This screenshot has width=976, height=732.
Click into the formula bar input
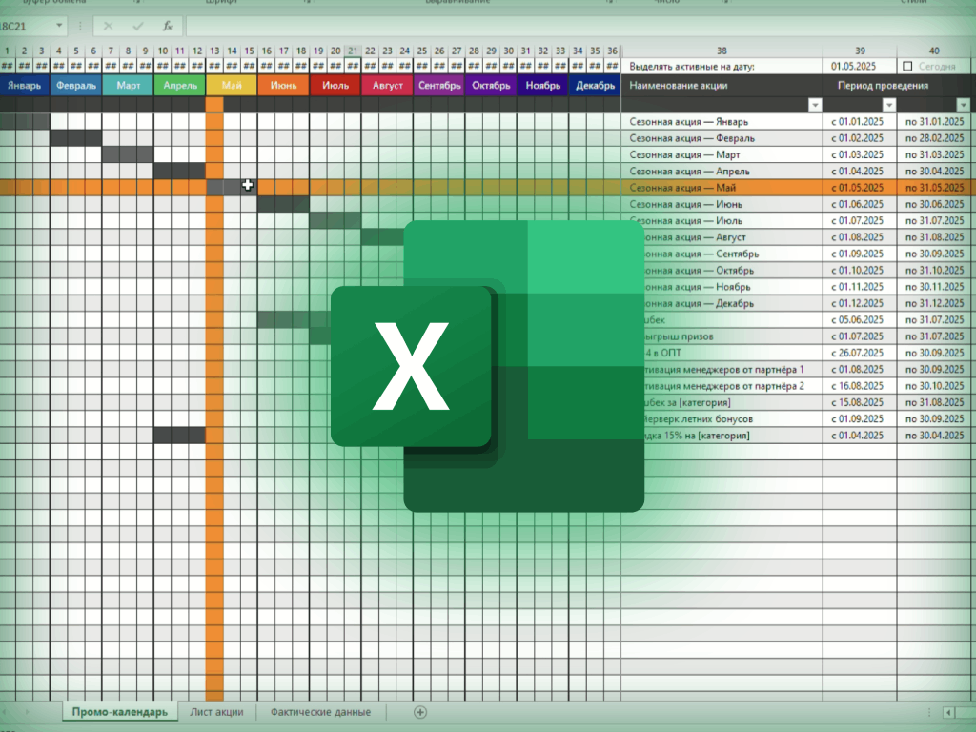coord(579,26)
